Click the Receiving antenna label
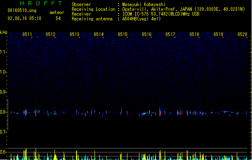This screenshot has height=160, width=252. 92,19
